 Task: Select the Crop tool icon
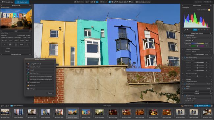coord(112,2)
